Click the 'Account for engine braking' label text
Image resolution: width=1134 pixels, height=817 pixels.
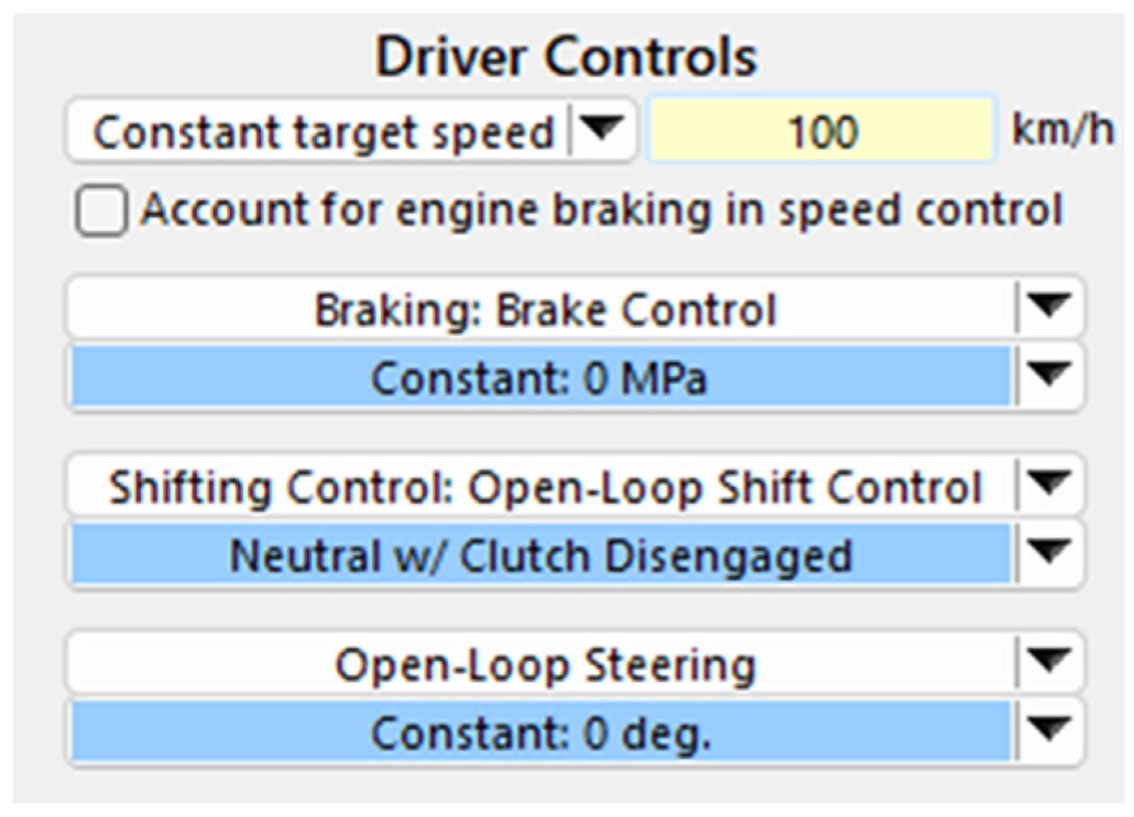pos(601,210)
